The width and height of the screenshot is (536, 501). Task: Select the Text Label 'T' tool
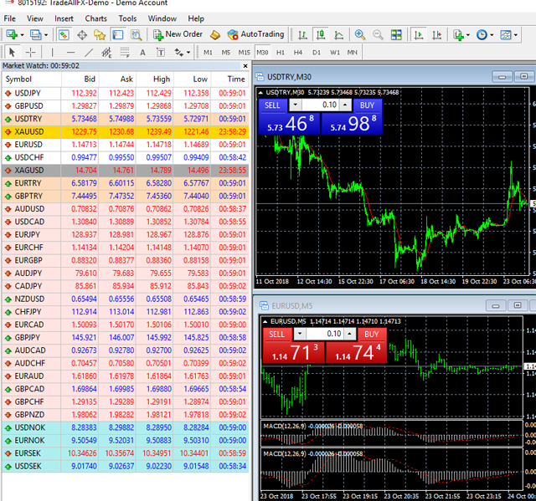click(160, 52)
